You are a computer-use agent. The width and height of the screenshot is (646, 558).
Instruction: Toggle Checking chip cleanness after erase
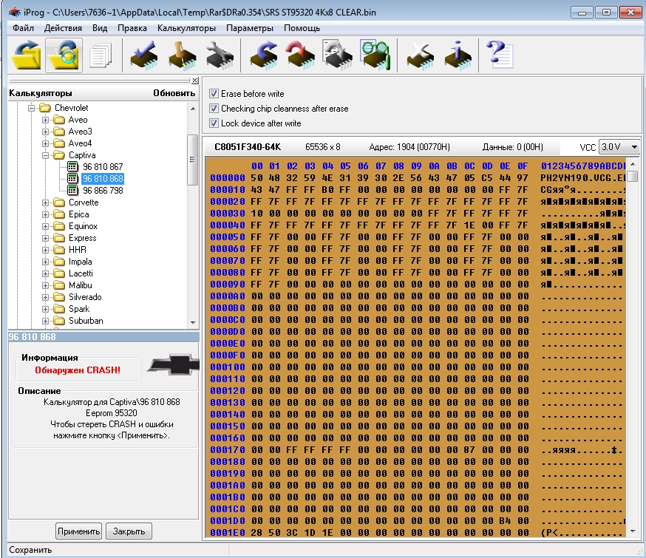pyautogui.click(x=214, y=109)
